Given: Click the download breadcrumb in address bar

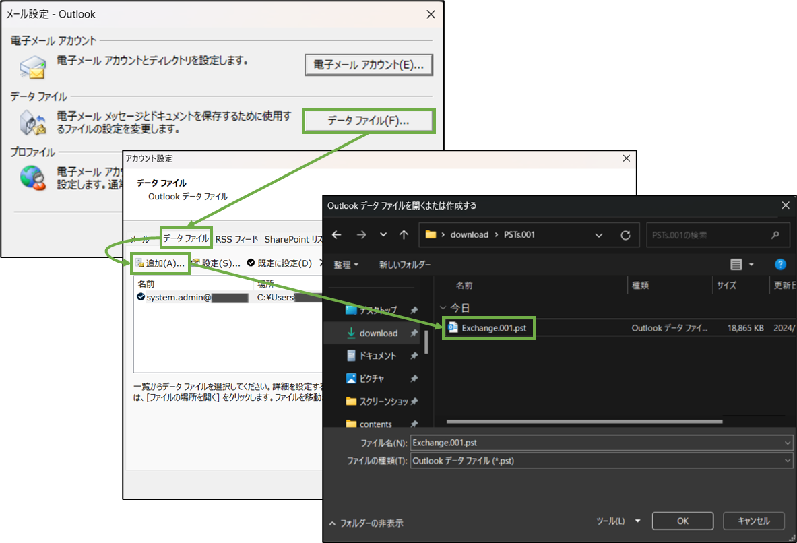Looking at the screenshot, I should (469, 235).
